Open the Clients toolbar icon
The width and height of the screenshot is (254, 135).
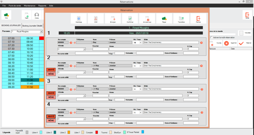[37, 15]
